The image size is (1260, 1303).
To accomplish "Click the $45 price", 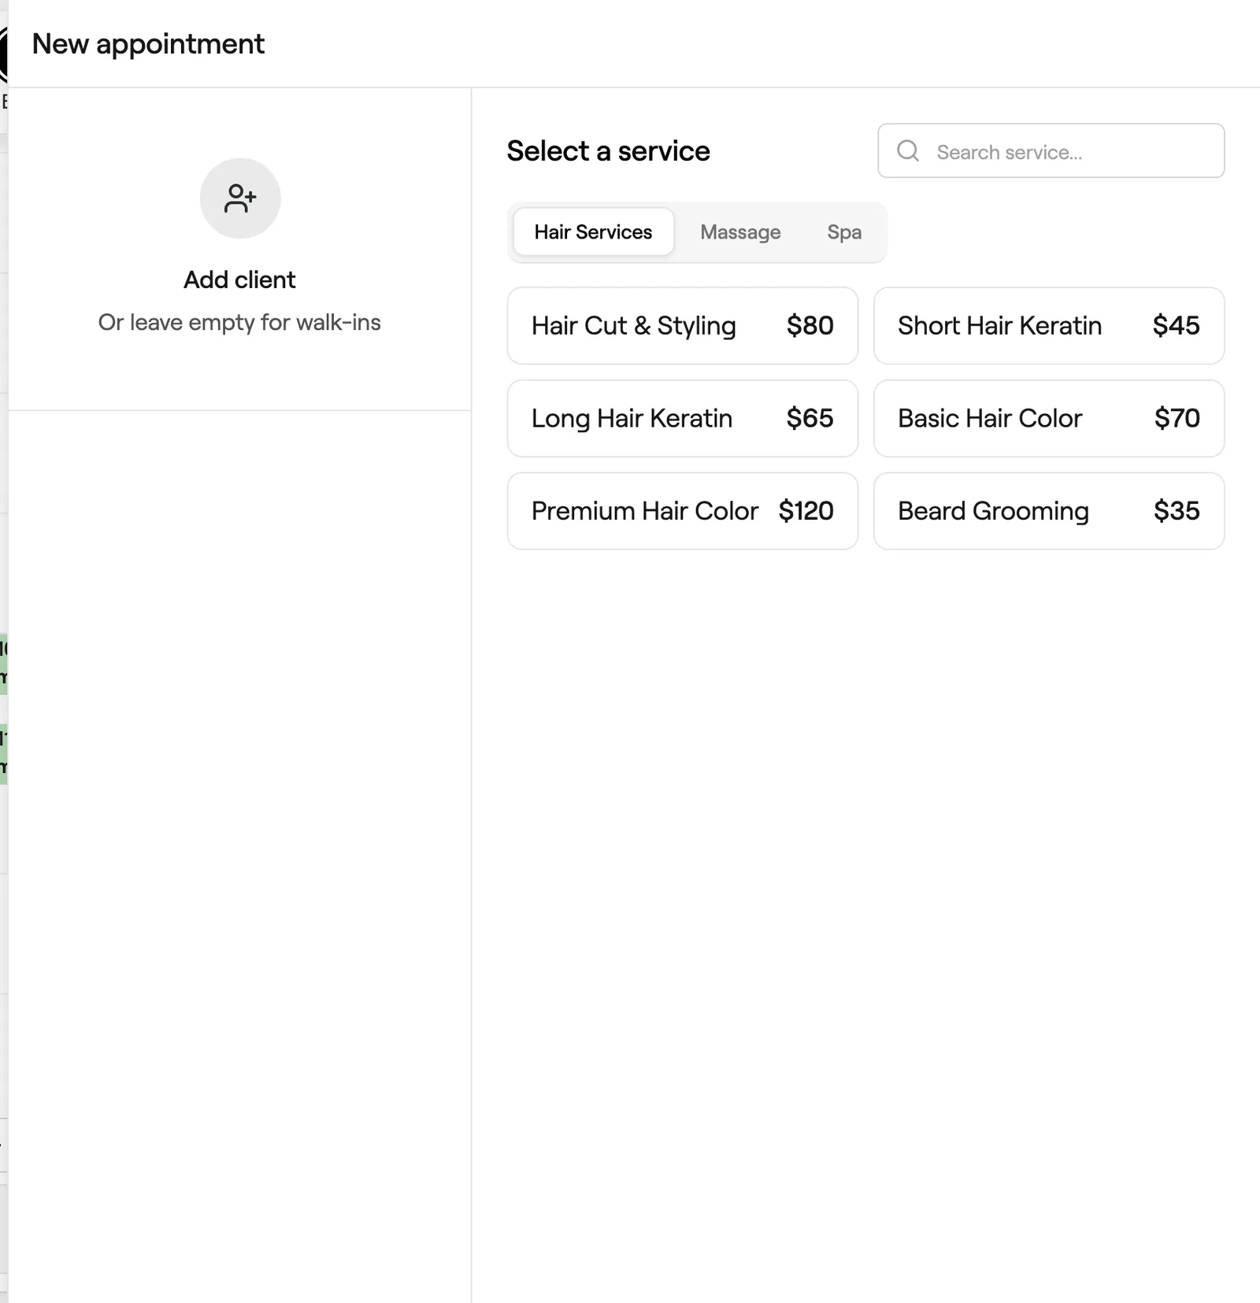I will tap(1176, 325).
